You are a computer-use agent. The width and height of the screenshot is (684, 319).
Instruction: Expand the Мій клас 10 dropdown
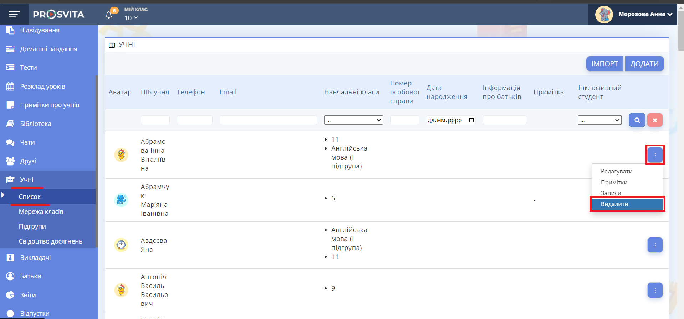pyautogui.click(x=131, y=18)
